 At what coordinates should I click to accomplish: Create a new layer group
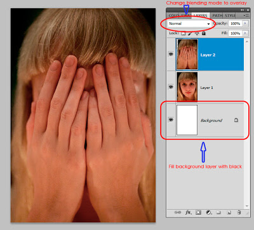tap(218, 212)
